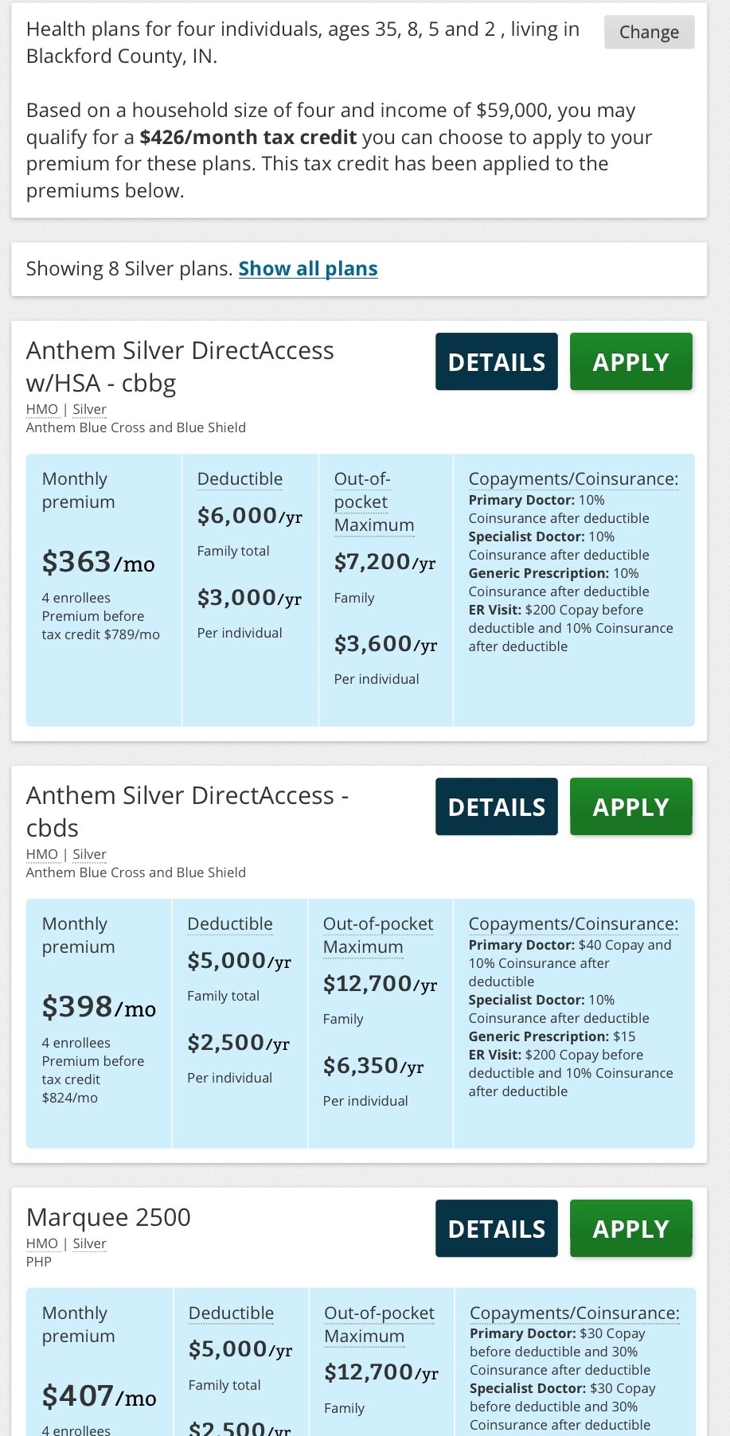Click Deductible heading in Anthem w/HSA plan
The height and width of the screenshot is (1436, 730).
240,479
